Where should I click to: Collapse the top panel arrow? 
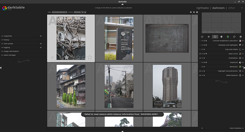pyautogui.click(x=123, y=4)
